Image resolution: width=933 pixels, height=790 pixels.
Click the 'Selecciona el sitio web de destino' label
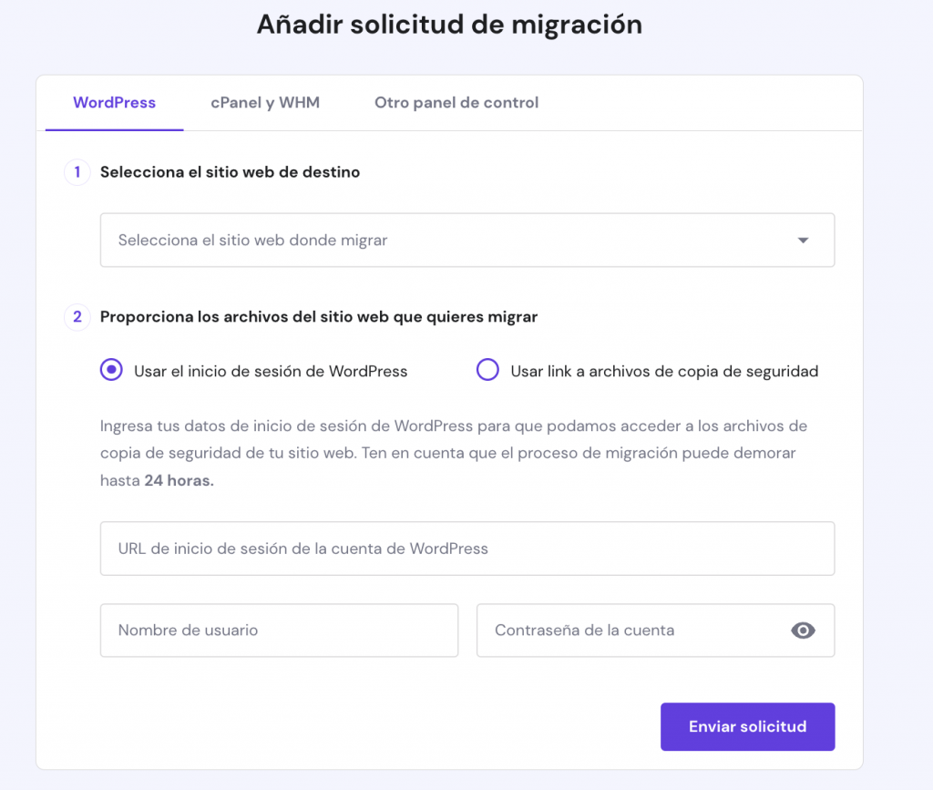[x=230, y=172]
